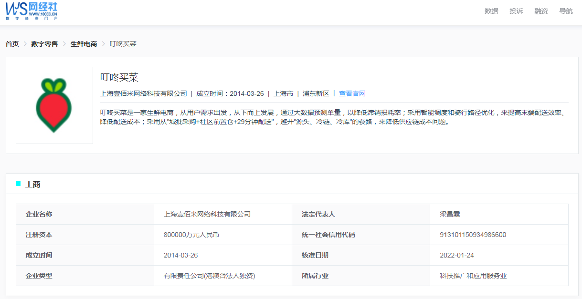The image size is (582, 299).
Task: Click 叮咚买菜 breadcrumb text
Action: tap(123, 44)
